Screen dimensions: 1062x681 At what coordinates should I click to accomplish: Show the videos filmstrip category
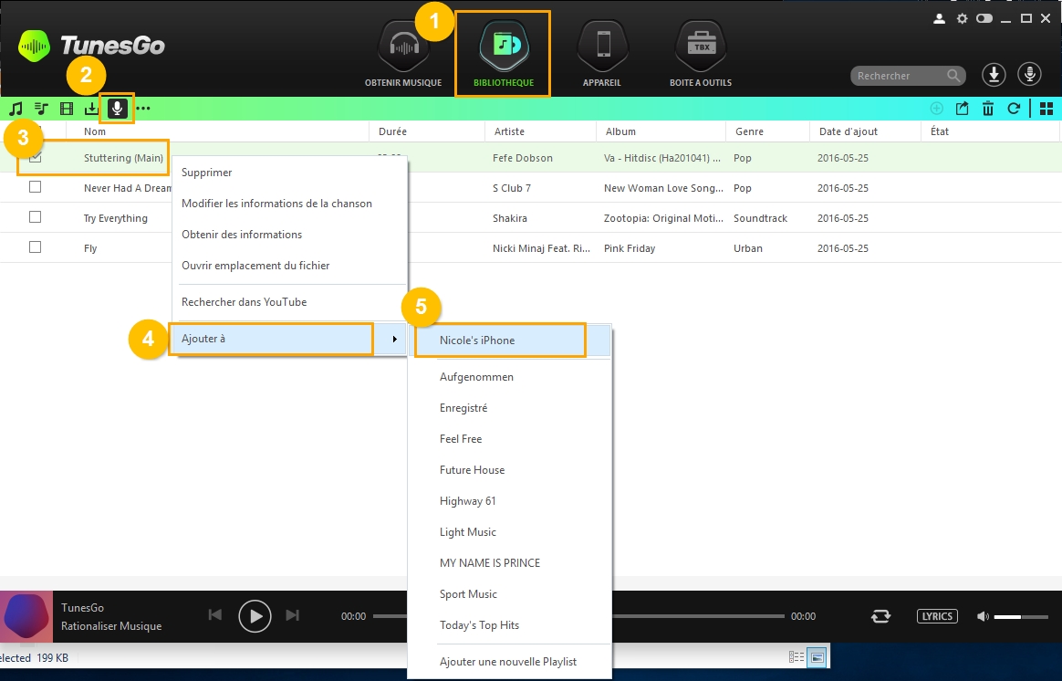pyautogui.click(x=67, y=109)
